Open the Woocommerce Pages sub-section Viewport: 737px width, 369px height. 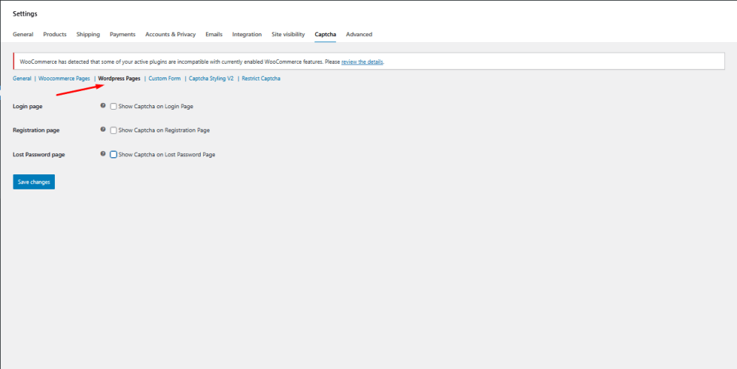click(x=64, y=78)
